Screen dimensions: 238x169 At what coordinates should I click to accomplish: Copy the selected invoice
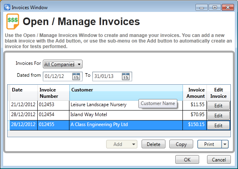[181, 144]
